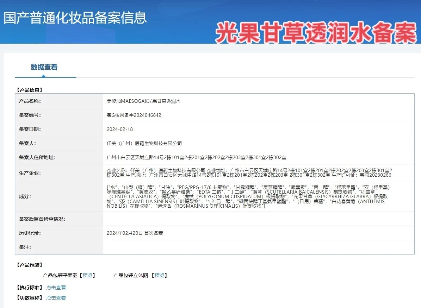Click the 产品包装平面图 label text
421x308 pixels.
click(60, 275)
